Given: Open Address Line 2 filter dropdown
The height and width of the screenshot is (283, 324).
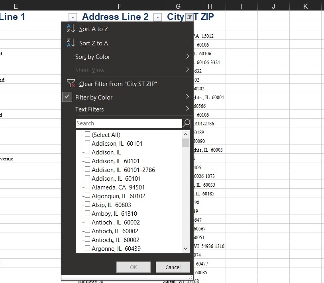Looking at the screenshot, I should 157,17.
